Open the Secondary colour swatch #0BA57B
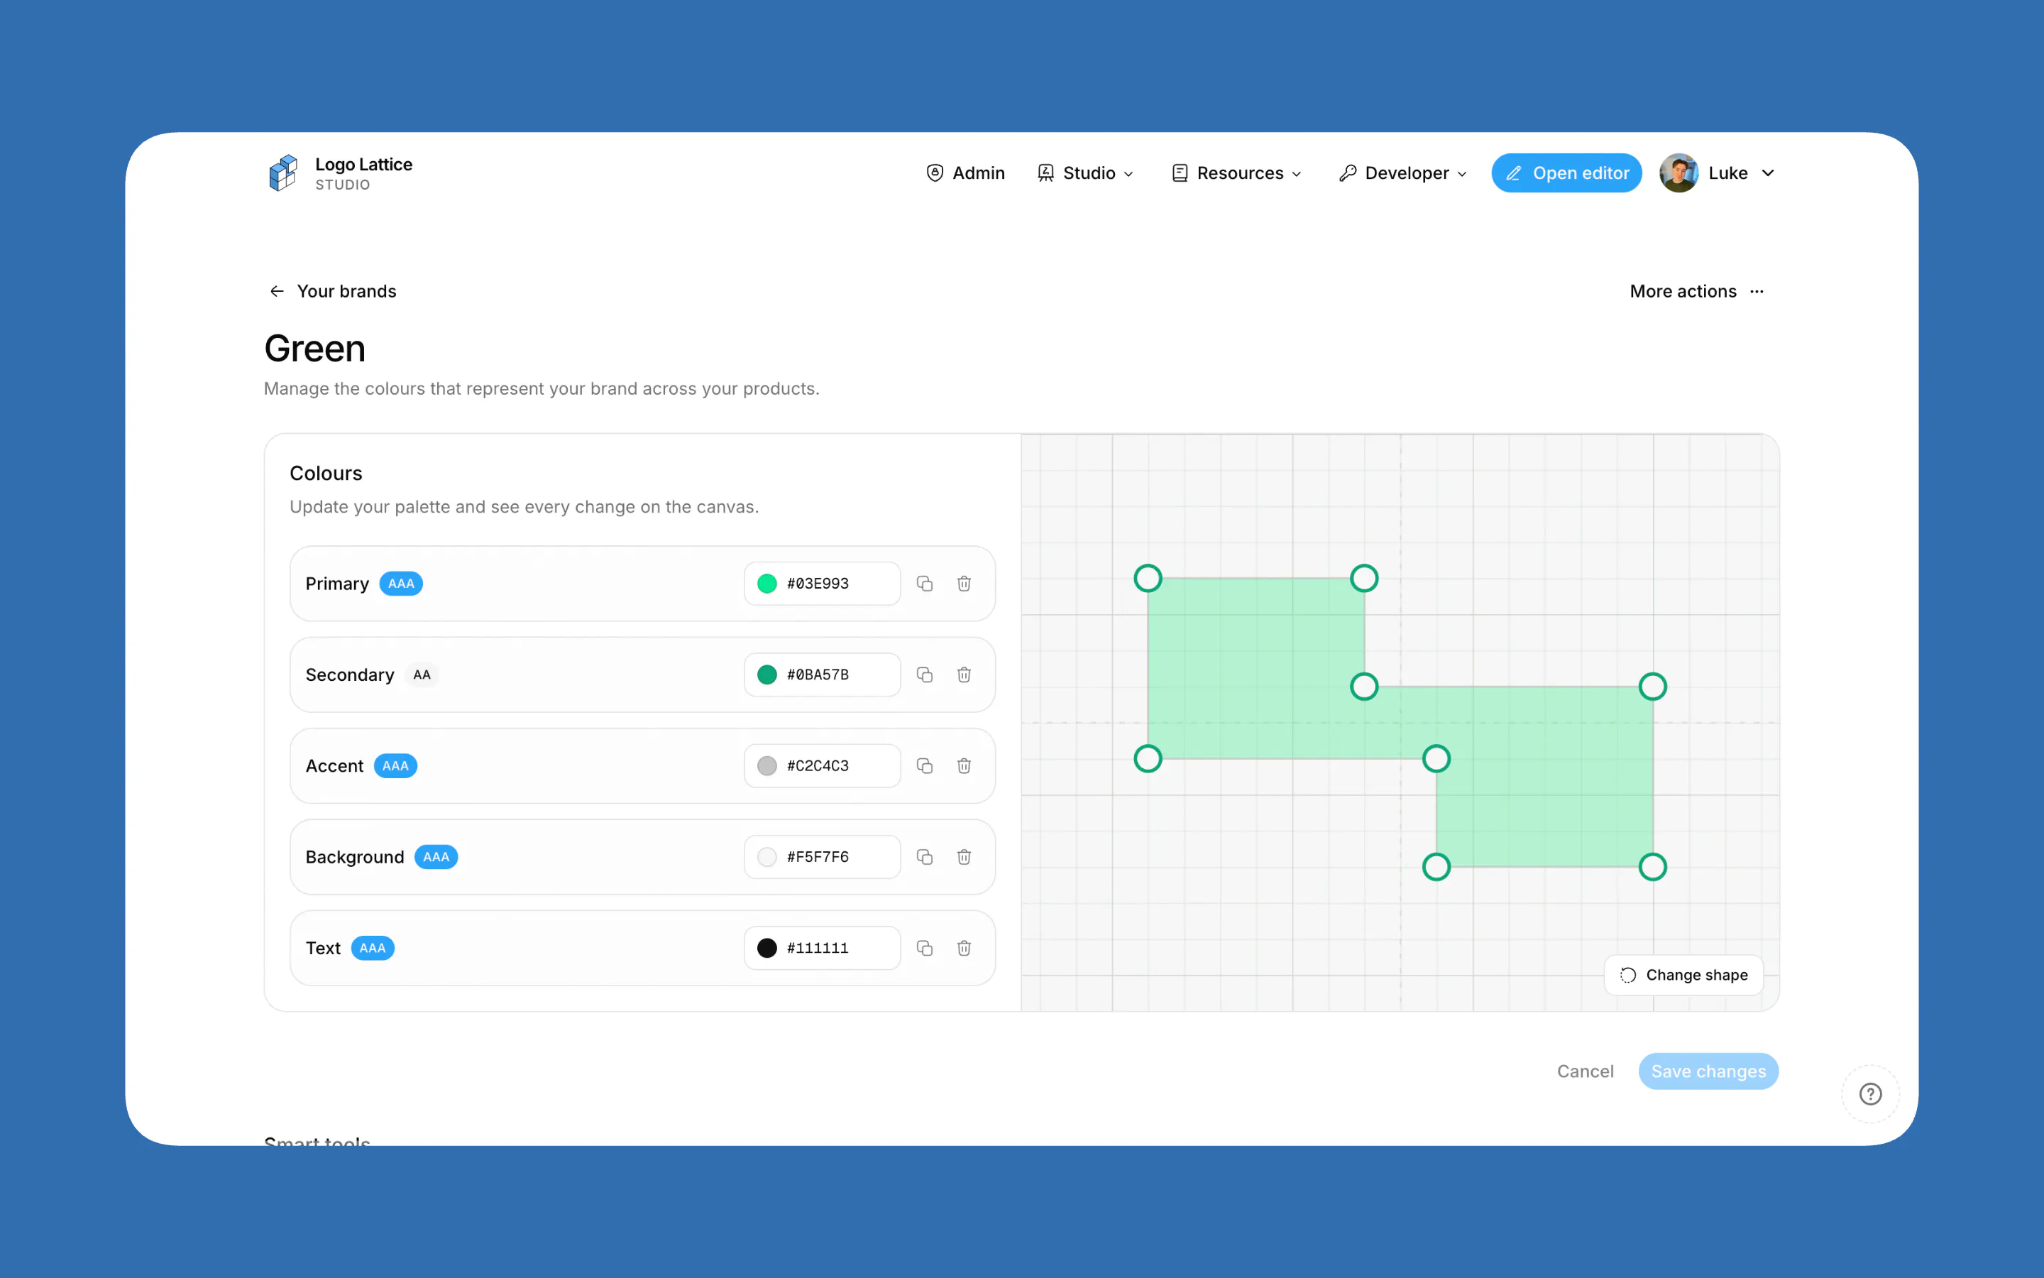The image size is (2044, 1278). (x=767, y=675)
